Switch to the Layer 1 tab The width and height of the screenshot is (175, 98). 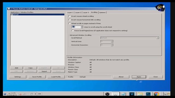pos(70,13)
